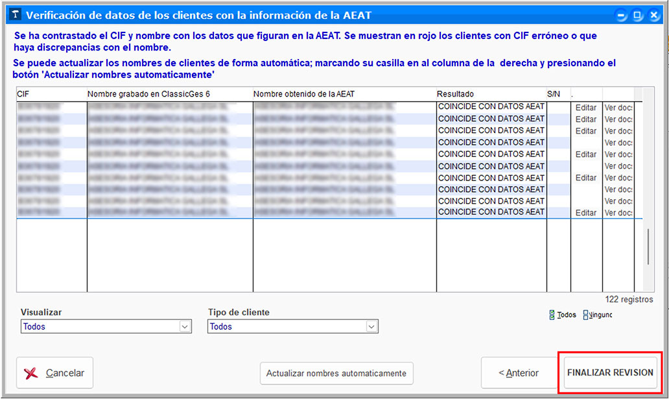Screen dimensions: 669x399
Task: Maximize the verification dialog window
Action: 637,15
